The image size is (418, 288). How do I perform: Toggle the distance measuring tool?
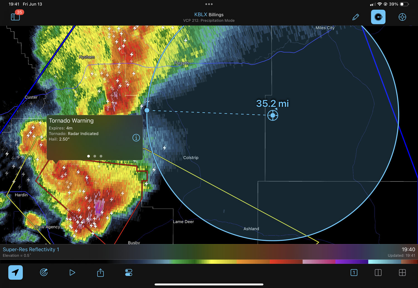pos(378,17)
